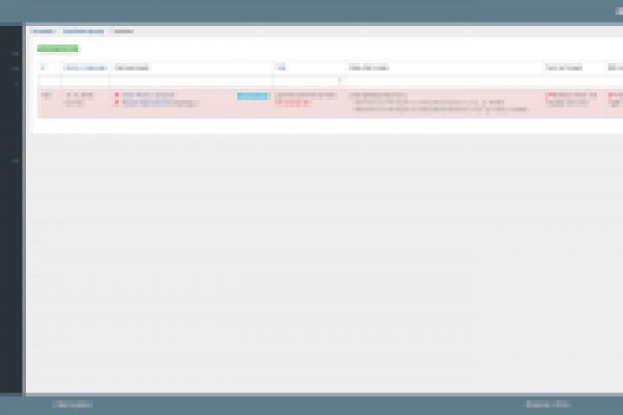The height and width of the screenshot is (415, 623).
Task: Click the lowest item in the dark left sidebar
Action: 15,161
